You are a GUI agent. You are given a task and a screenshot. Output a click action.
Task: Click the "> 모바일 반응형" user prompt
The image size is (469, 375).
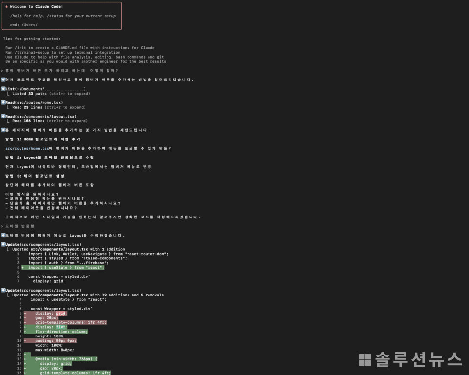tap(18, 226)
